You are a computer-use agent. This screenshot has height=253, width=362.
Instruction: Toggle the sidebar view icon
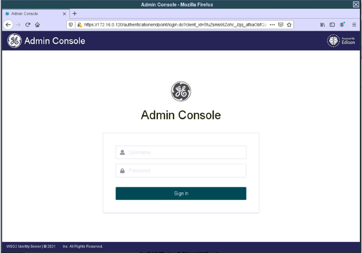[x=332, y=24]
